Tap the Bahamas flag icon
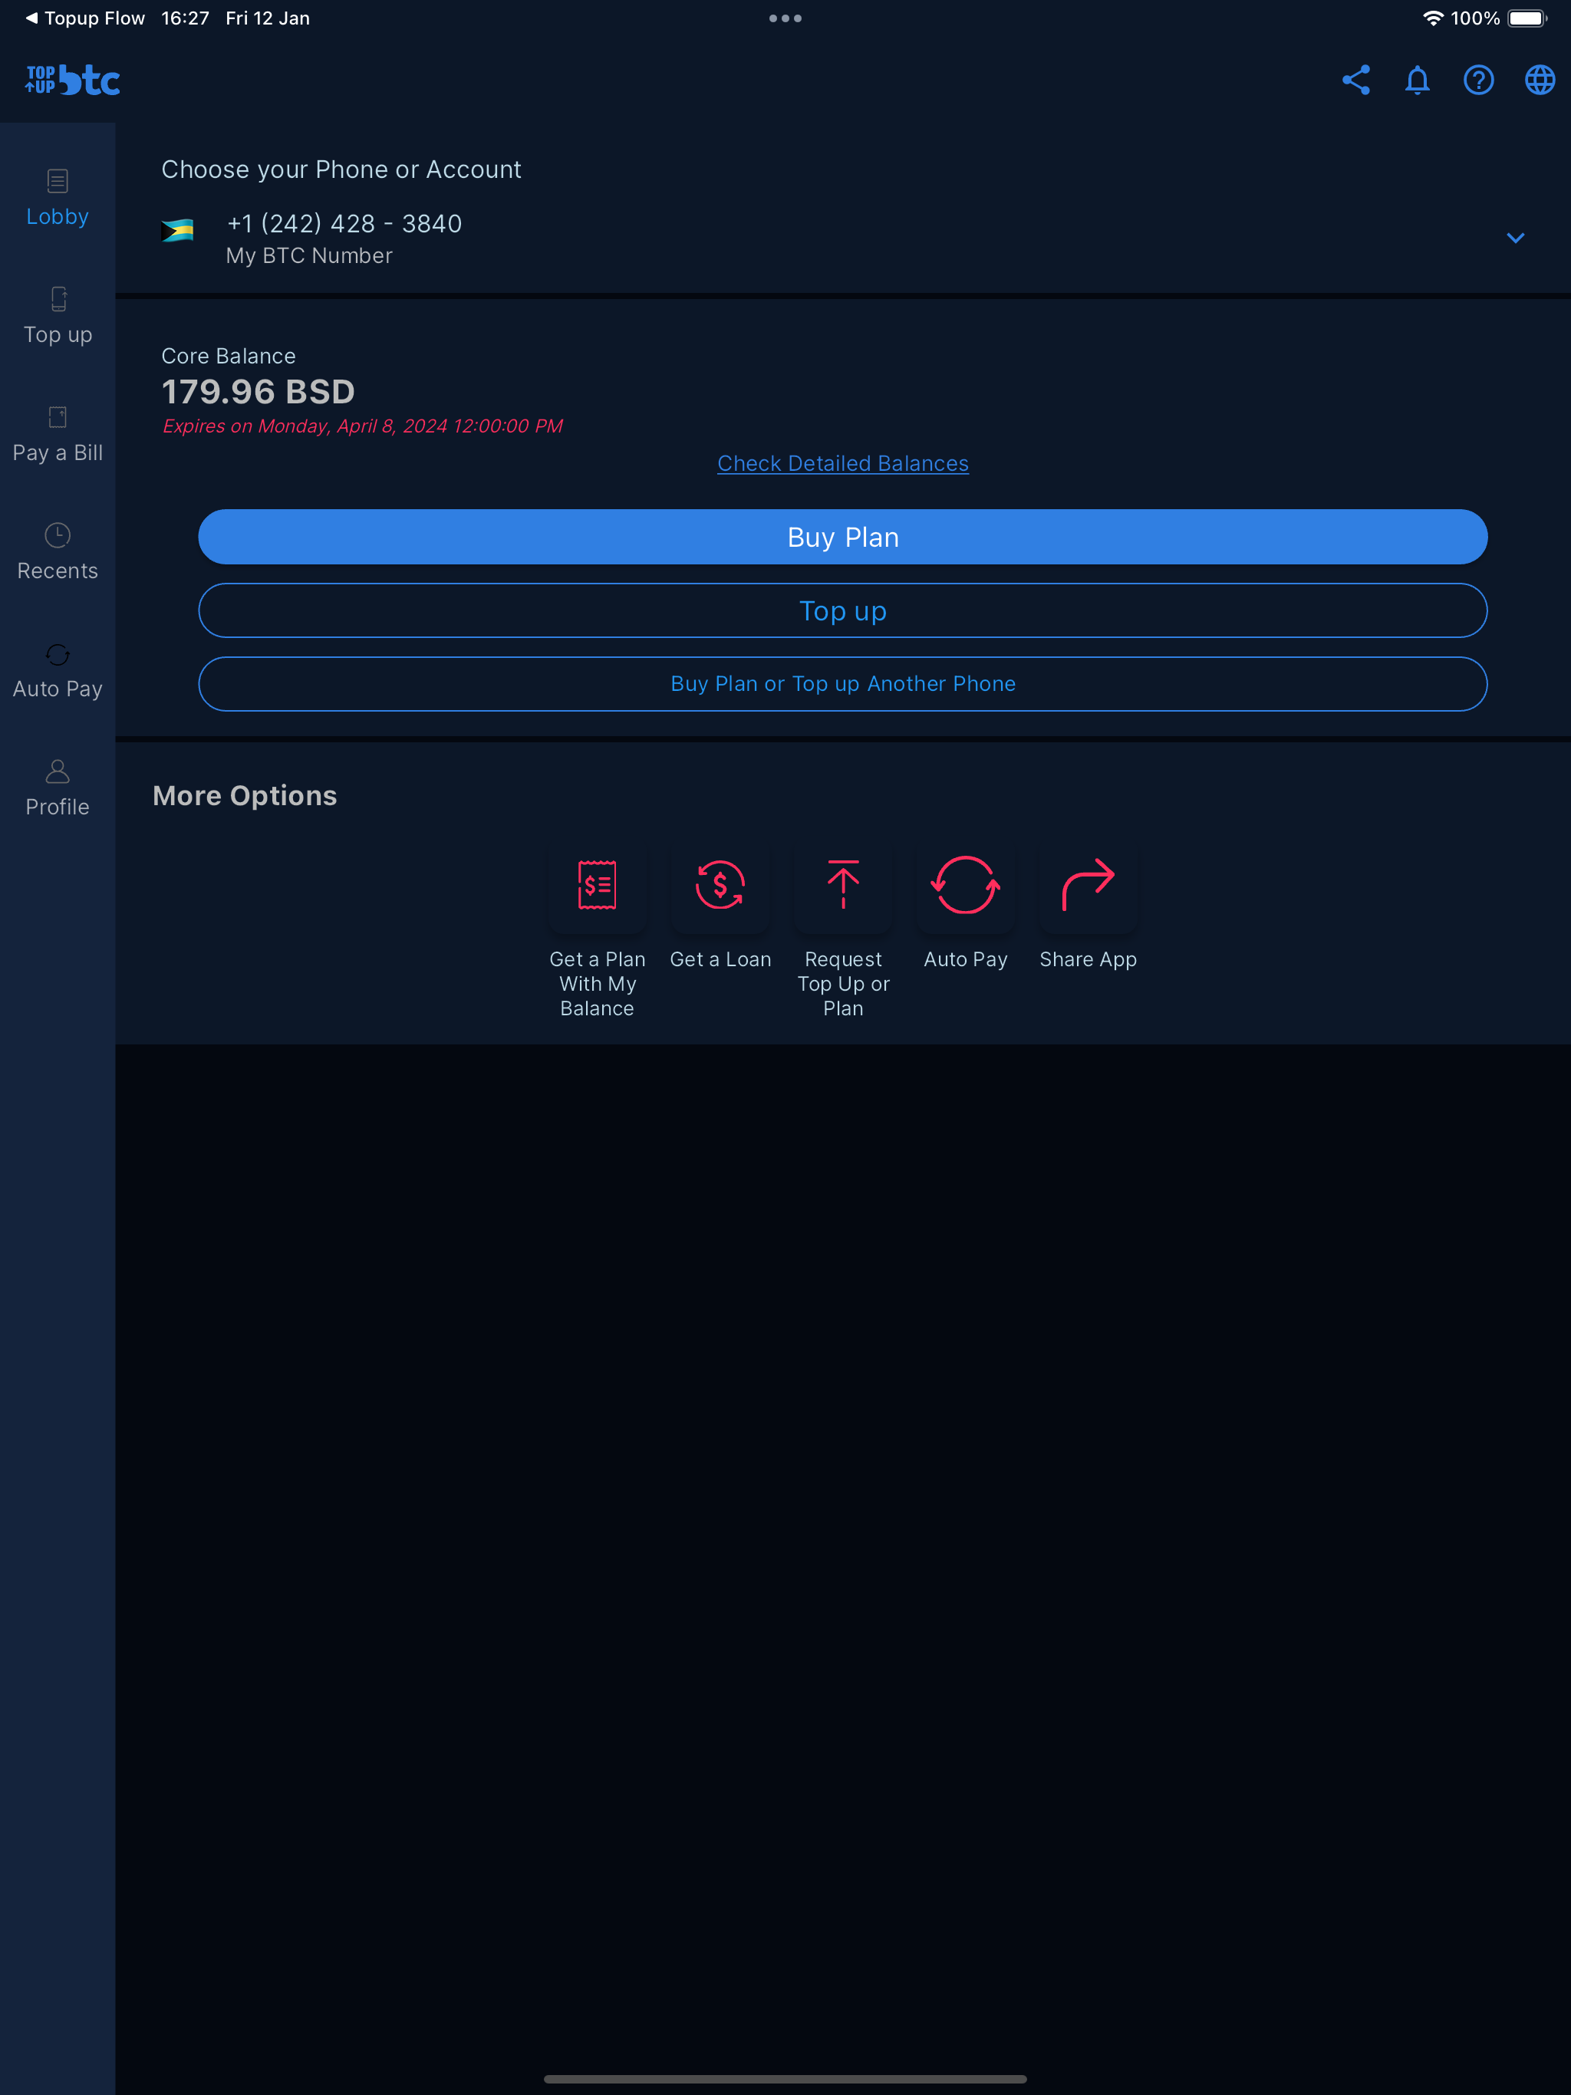This screenshot has height=2095, width=1571. coord(177,230)
